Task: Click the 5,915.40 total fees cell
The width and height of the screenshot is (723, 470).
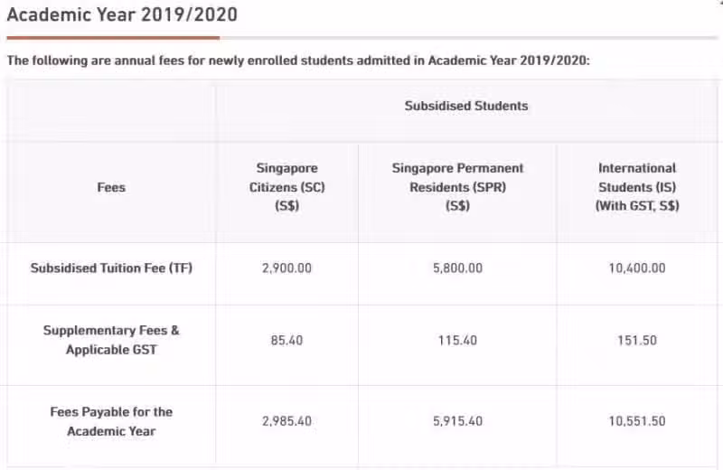Action: pos(457,421)
